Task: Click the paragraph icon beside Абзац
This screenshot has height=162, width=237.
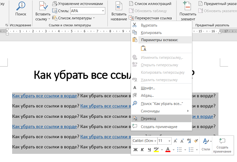Action: (x=135, y=95)
